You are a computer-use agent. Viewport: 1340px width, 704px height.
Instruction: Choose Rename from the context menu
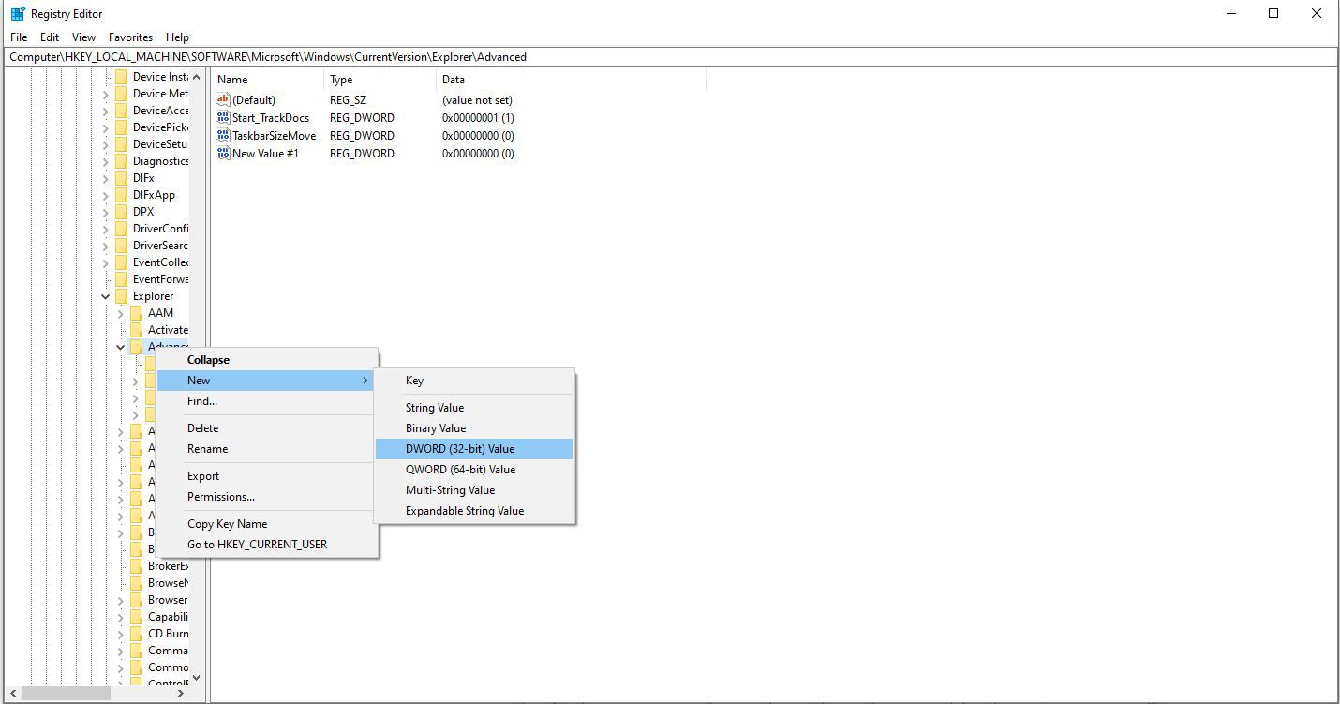267,449
